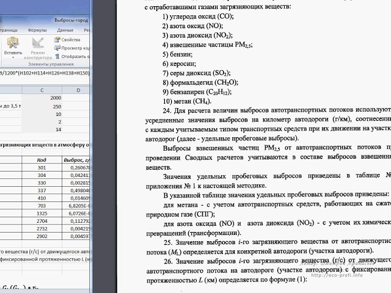Select code cell 703
Screen dimensions: 391x293
[42, 206]
